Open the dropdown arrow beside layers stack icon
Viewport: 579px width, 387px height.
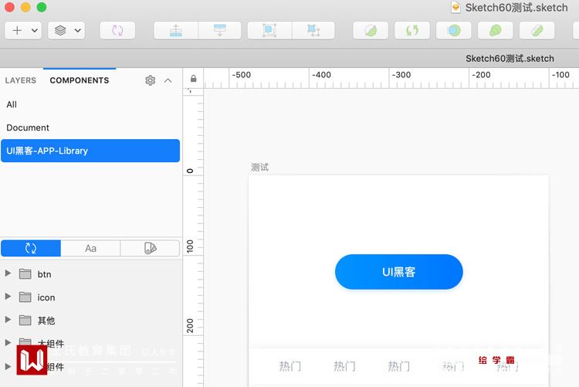point(77,30)
